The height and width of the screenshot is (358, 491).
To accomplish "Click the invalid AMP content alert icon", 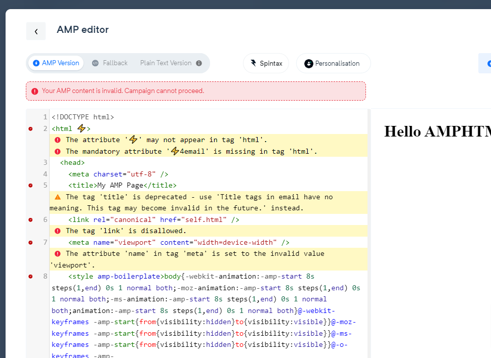I will point(35,91).
